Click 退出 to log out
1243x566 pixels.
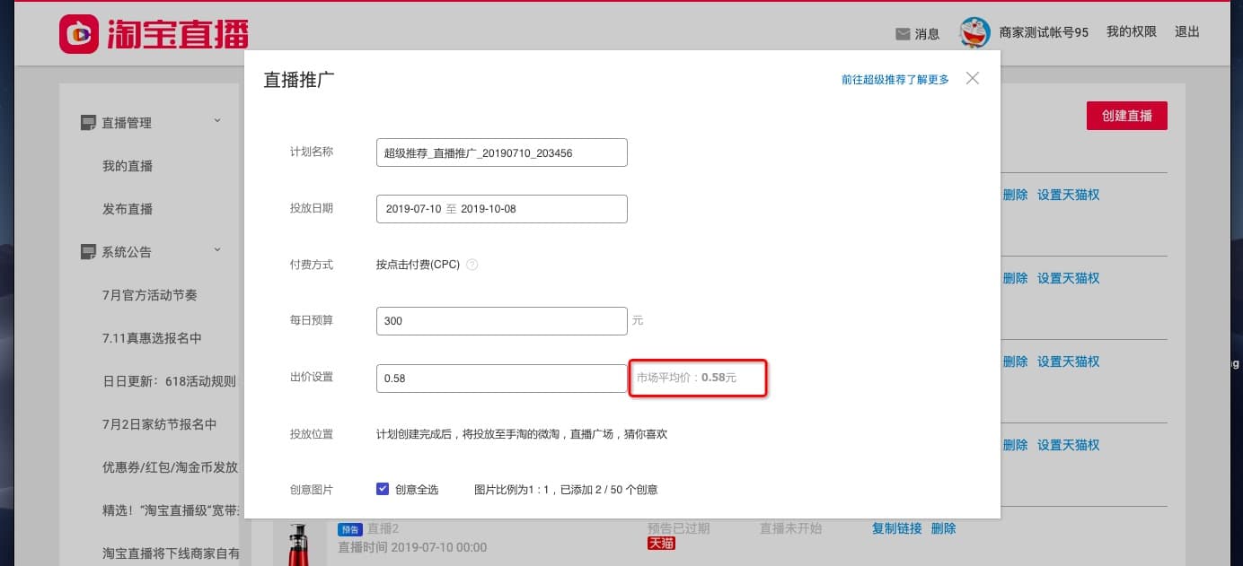tap(1187, 31)
